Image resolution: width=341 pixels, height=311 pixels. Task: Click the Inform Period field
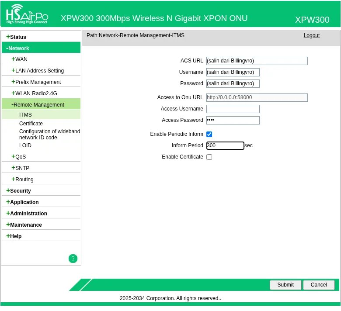[225, 145]
